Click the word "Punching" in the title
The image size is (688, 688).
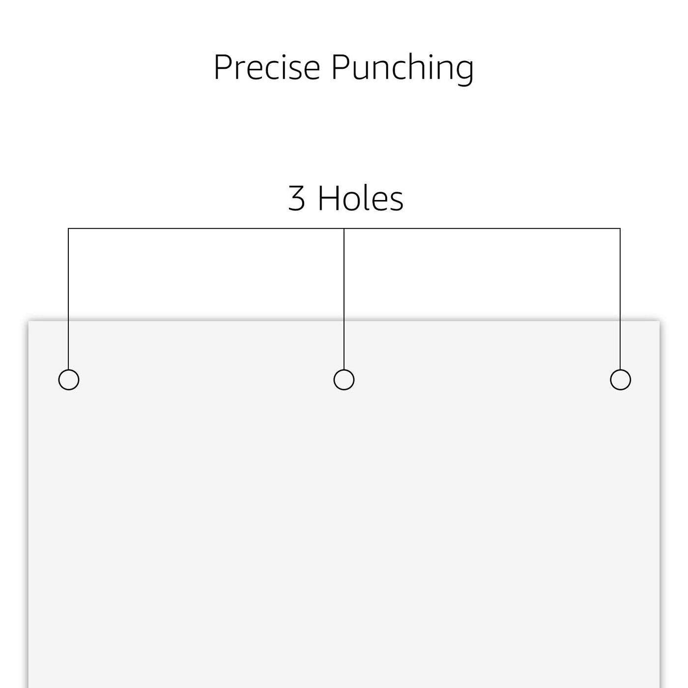pos(403,69)
